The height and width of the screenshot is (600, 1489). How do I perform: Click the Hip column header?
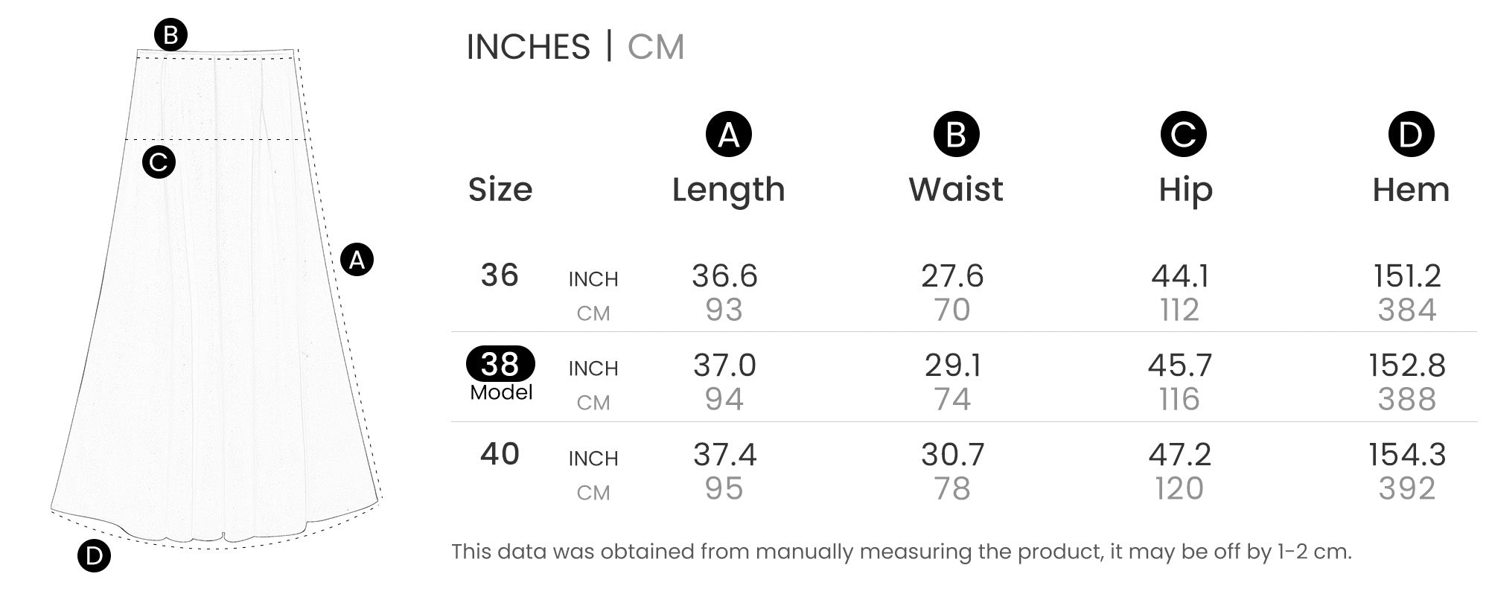click(1185, 190)
